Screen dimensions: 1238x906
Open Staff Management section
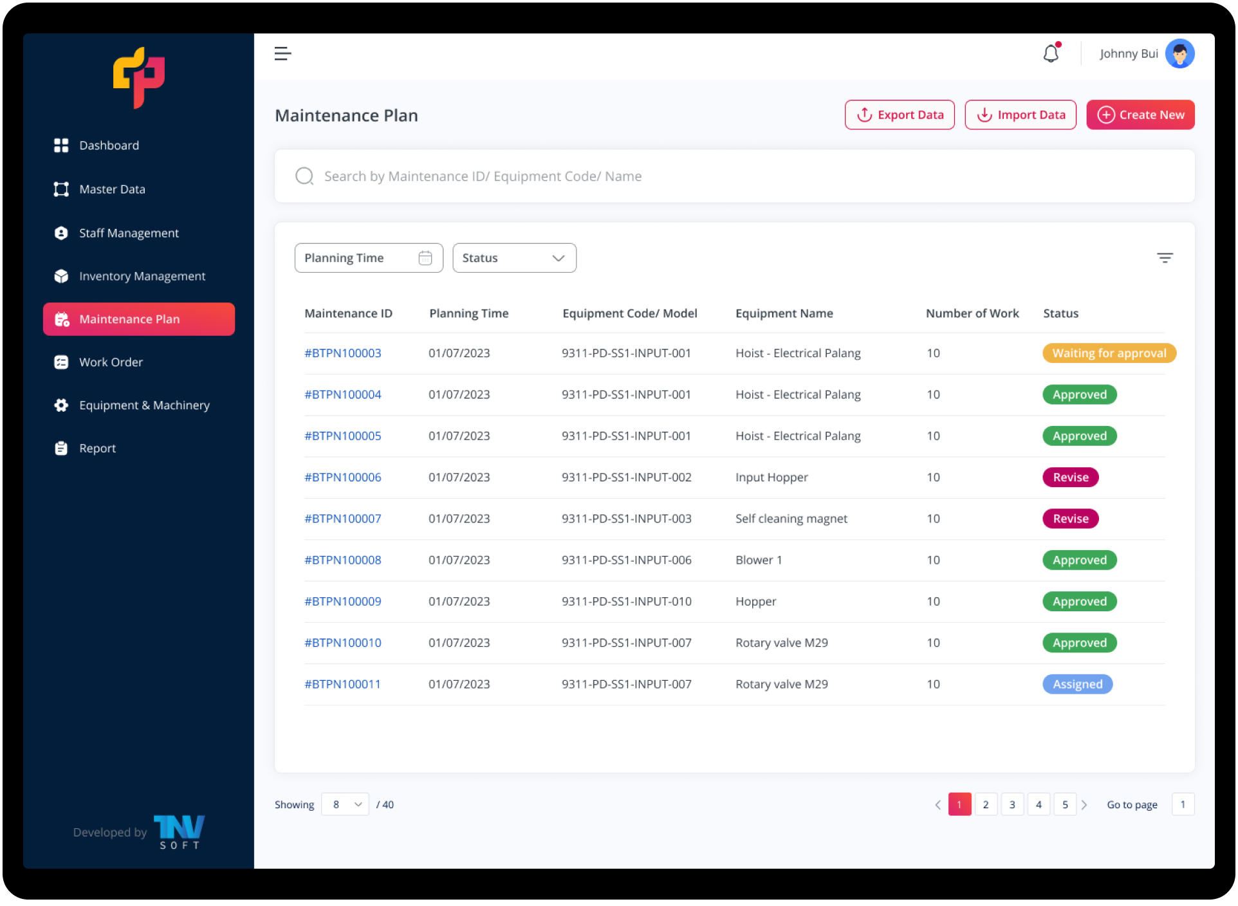click(x=129, y=233)
